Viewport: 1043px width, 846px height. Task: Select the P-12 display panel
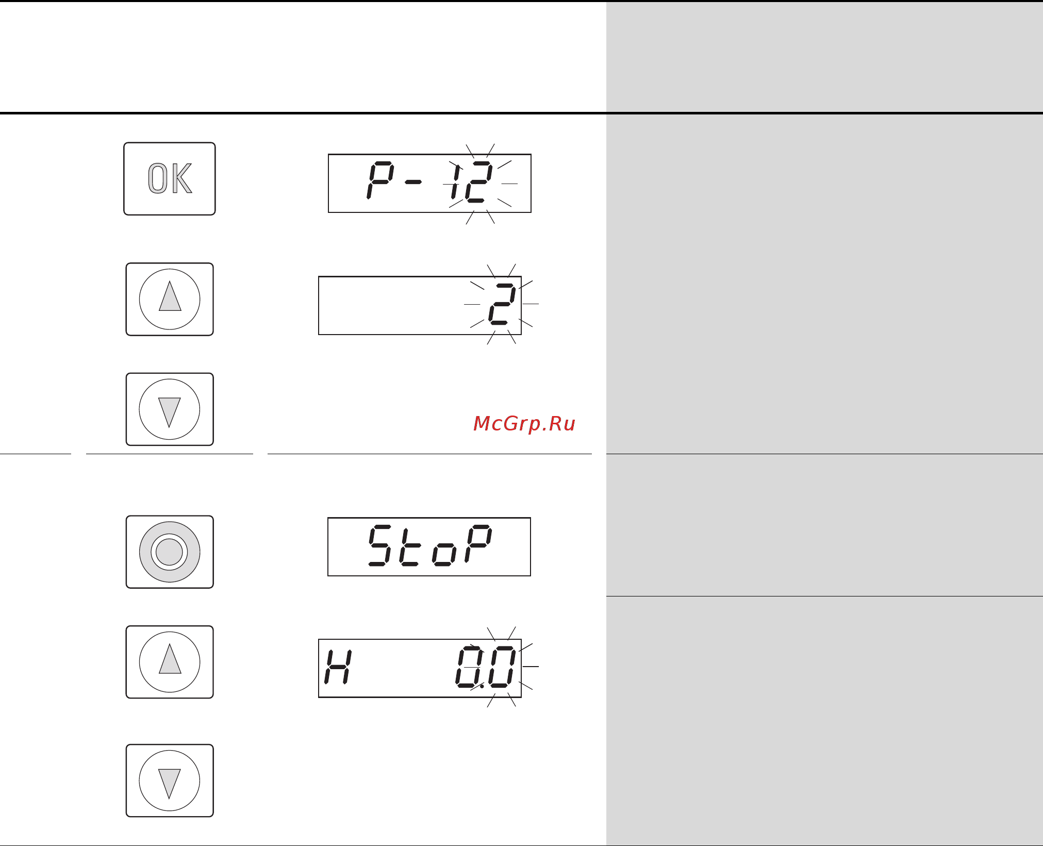tap(429, 183)
